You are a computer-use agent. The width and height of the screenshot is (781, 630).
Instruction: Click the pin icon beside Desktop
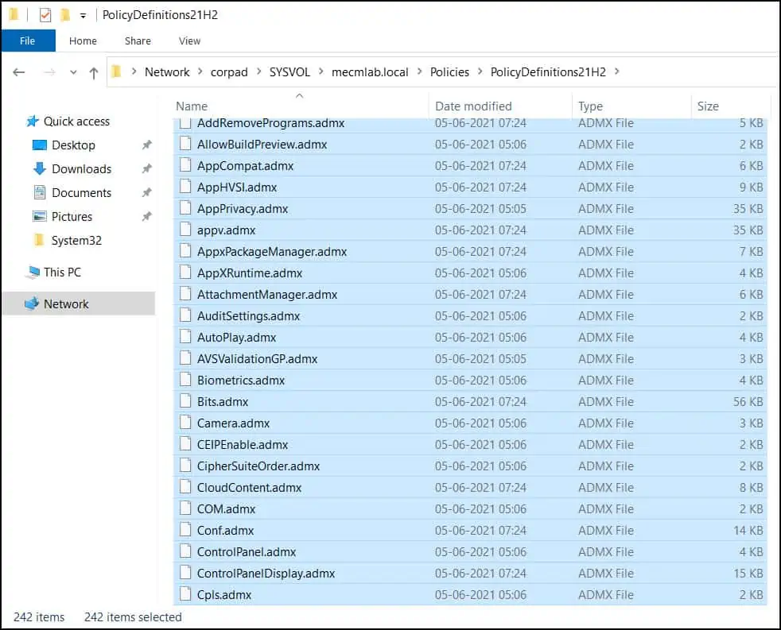click(x=146, y=145)
